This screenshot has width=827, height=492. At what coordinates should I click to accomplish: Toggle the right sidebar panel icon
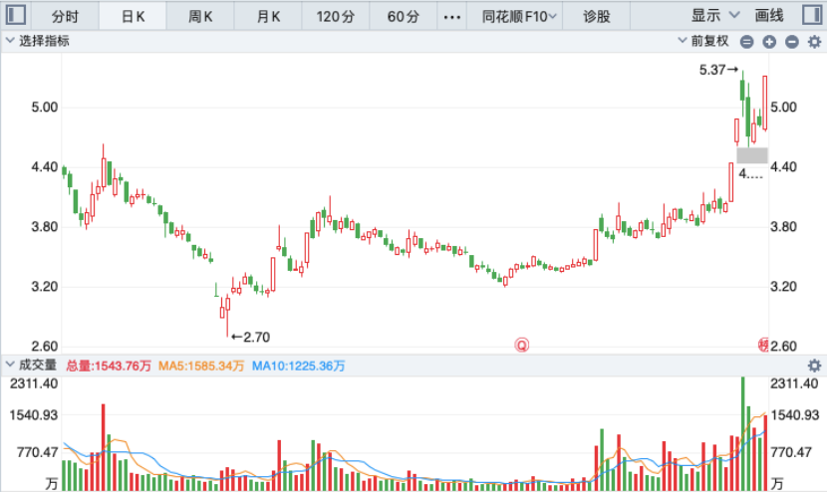(x=812, y=15)
